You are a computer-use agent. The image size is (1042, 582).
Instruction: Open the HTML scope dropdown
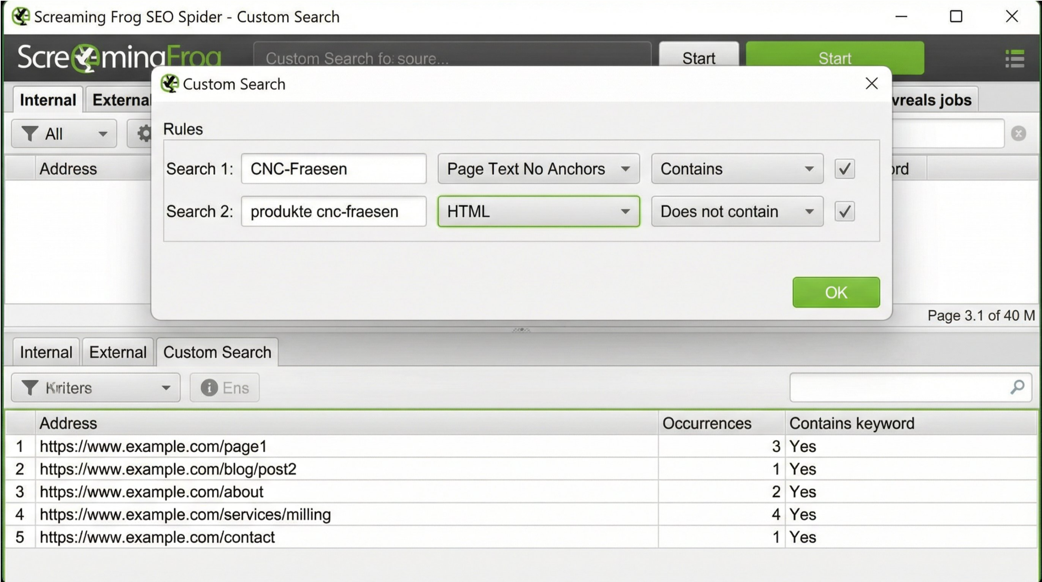pyautogui.click(x=539, y=211)
